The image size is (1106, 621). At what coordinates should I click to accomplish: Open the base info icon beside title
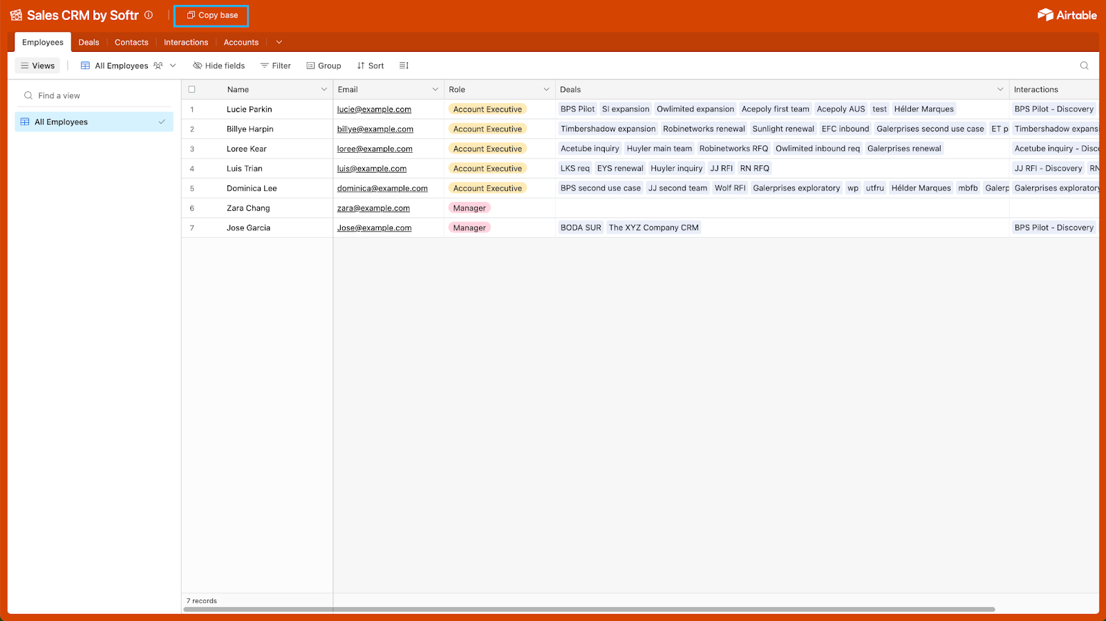149,15
